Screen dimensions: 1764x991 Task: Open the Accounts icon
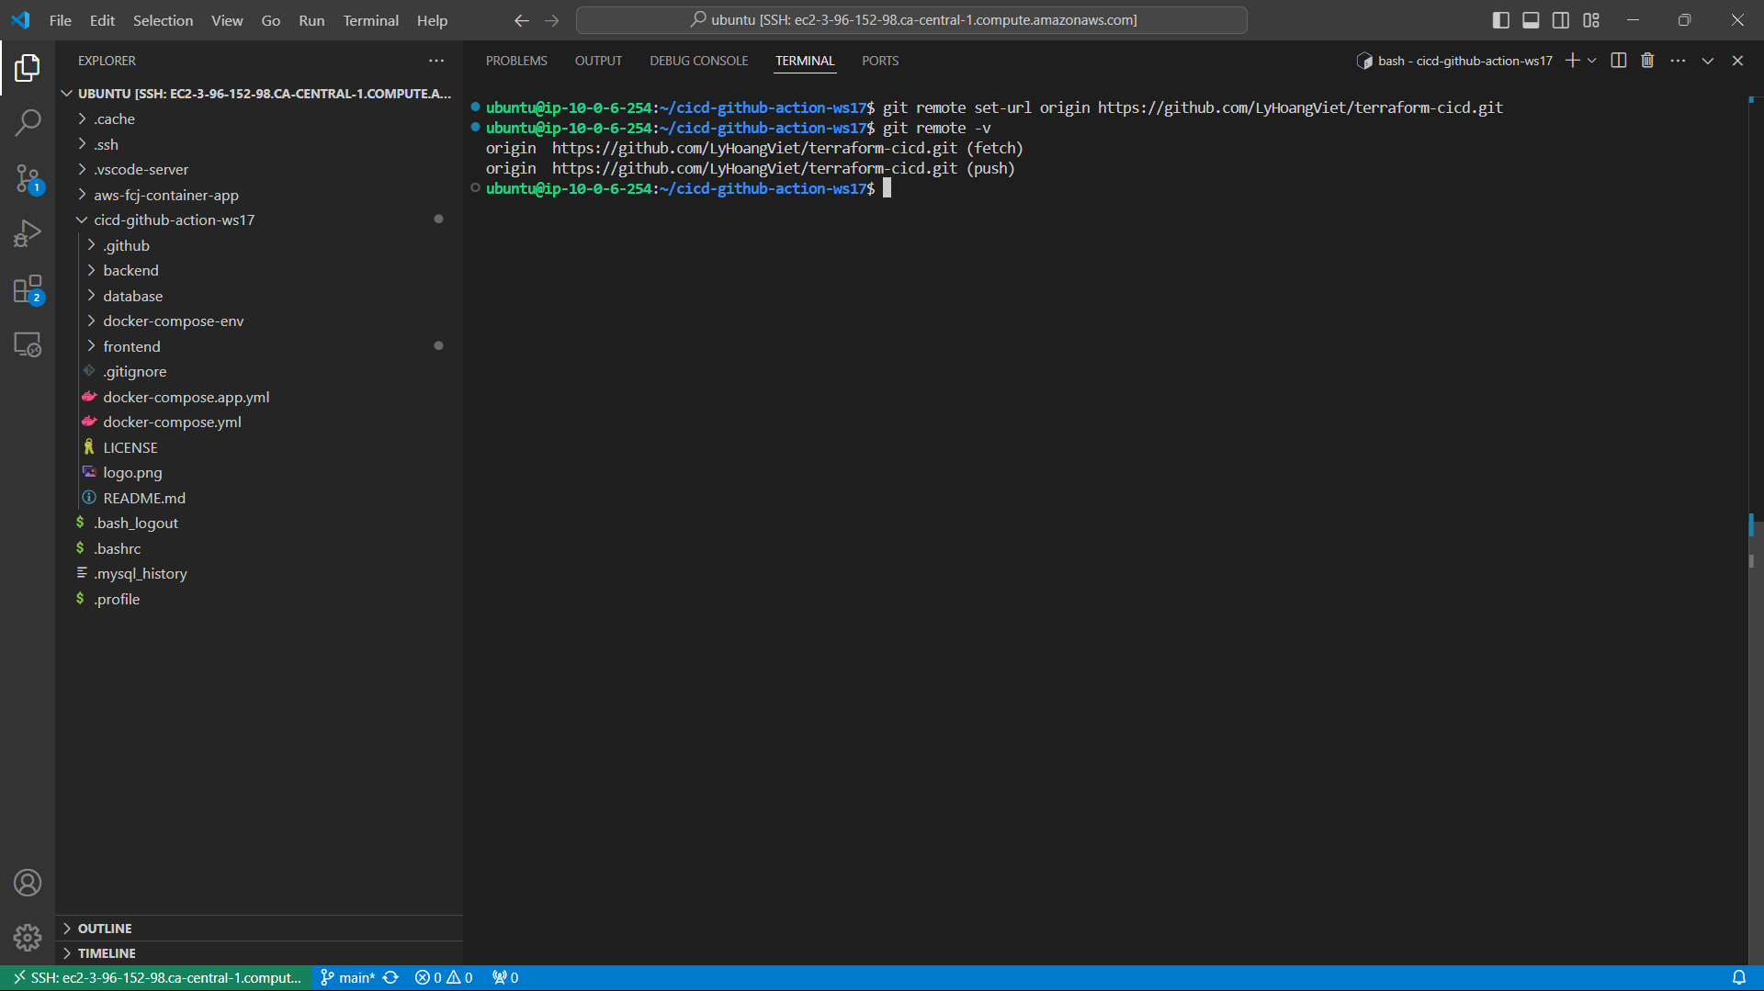(28, 883)
